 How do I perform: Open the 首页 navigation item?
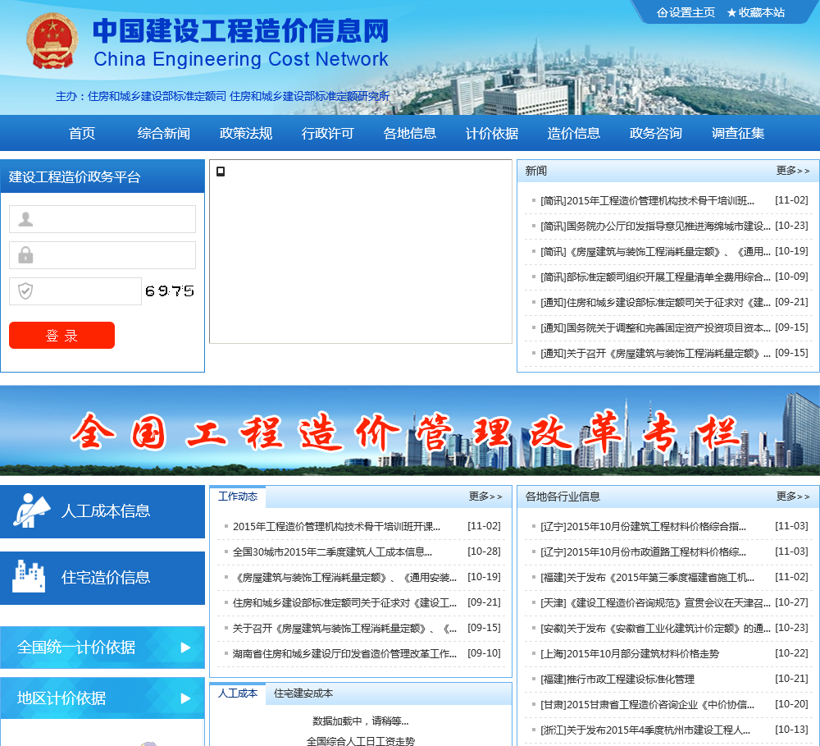(x=82, y=134)
